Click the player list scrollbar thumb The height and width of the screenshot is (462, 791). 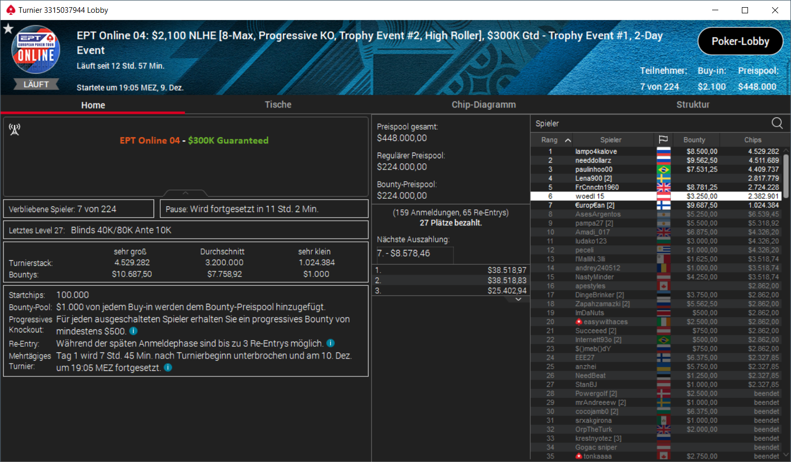(786, 176)
